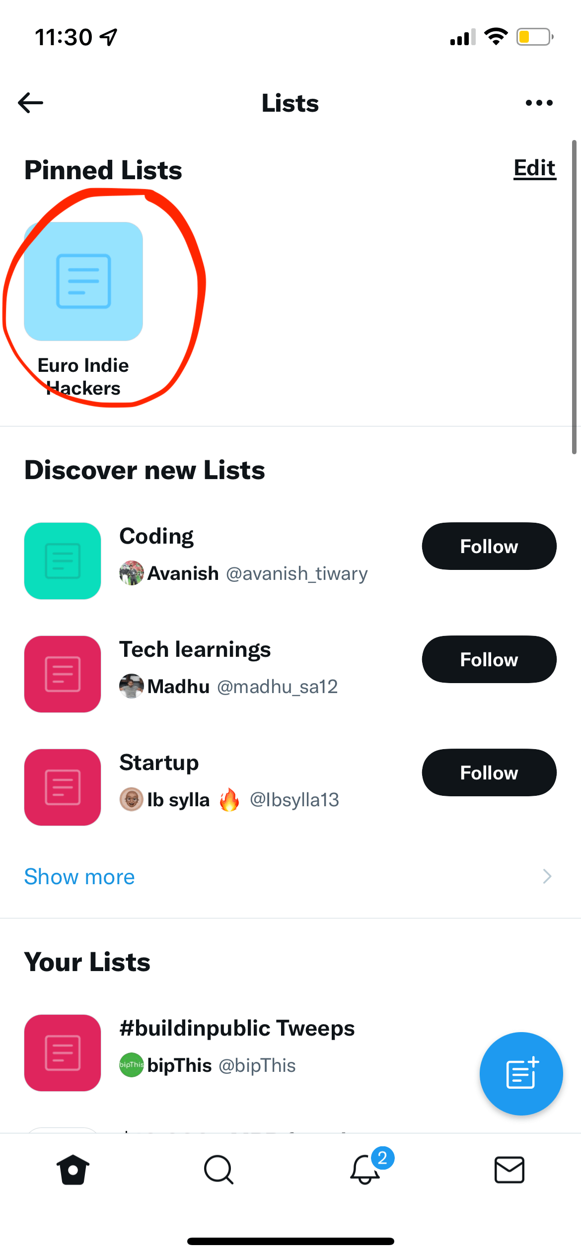Follow the Tech learnings list
Viewport: 581px width, 1257px height.
(x=489, y=659)
